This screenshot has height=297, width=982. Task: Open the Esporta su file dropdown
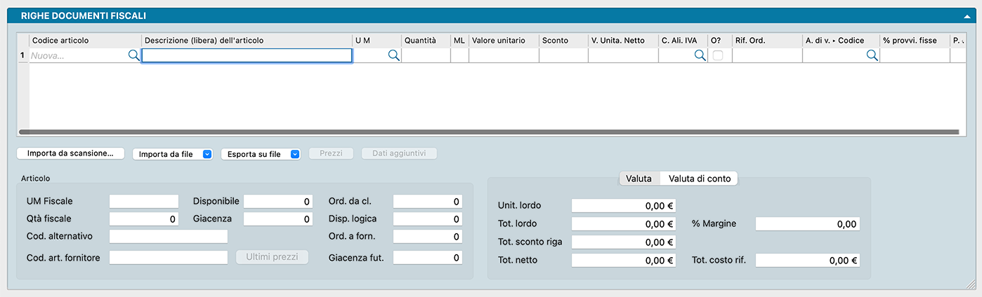[261, 154]
